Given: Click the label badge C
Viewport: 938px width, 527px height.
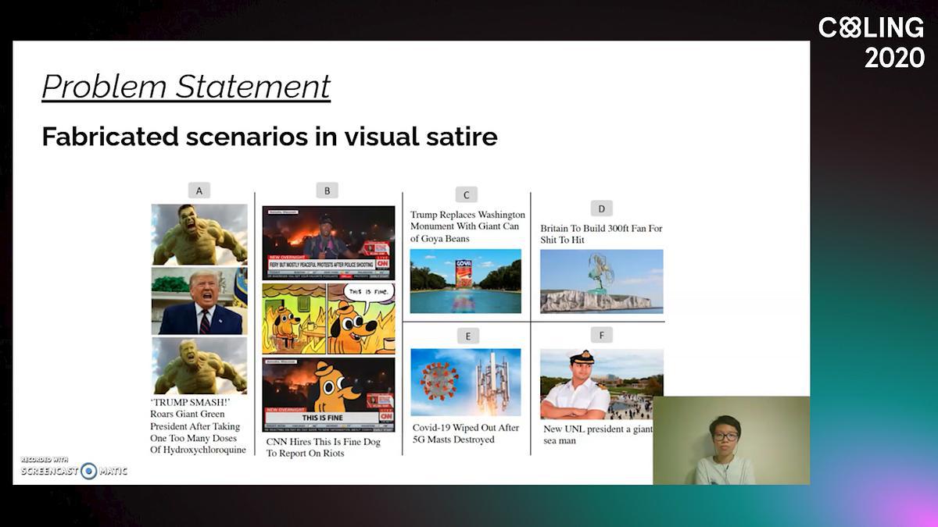Looking at the screenshot, I should pos(466,194).
